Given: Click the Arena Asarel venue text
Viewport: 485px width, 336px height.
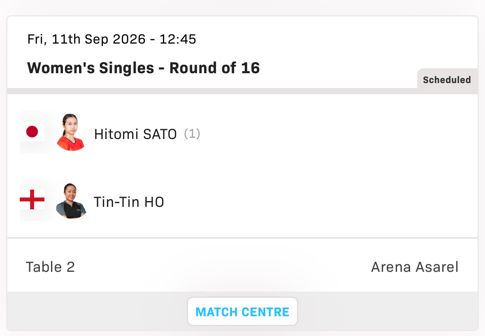Looking at the screenshot, I should (415, 267).
